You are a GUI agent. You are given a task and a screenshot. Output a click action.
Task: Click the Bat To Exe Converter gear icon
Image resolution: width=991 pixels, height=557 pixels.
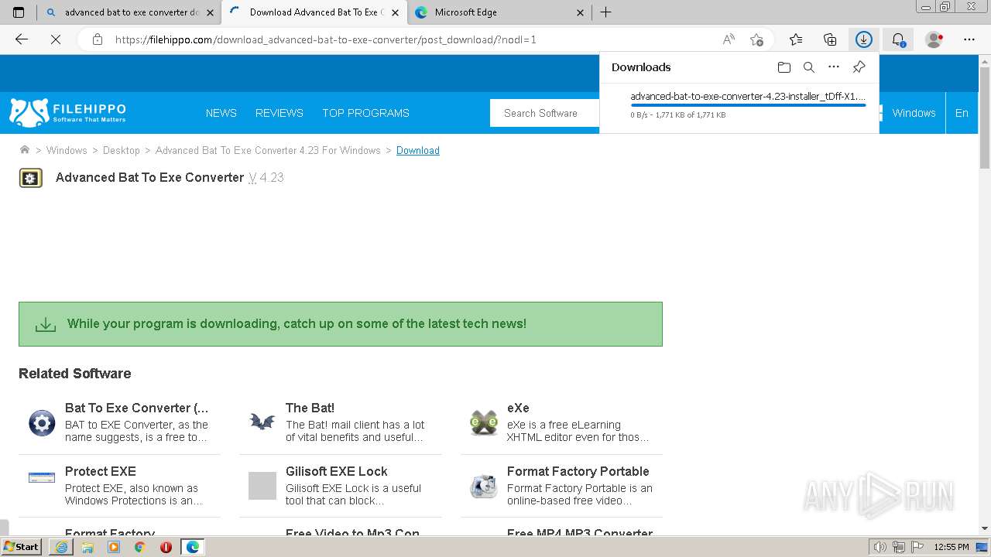(x=42, y=423)
